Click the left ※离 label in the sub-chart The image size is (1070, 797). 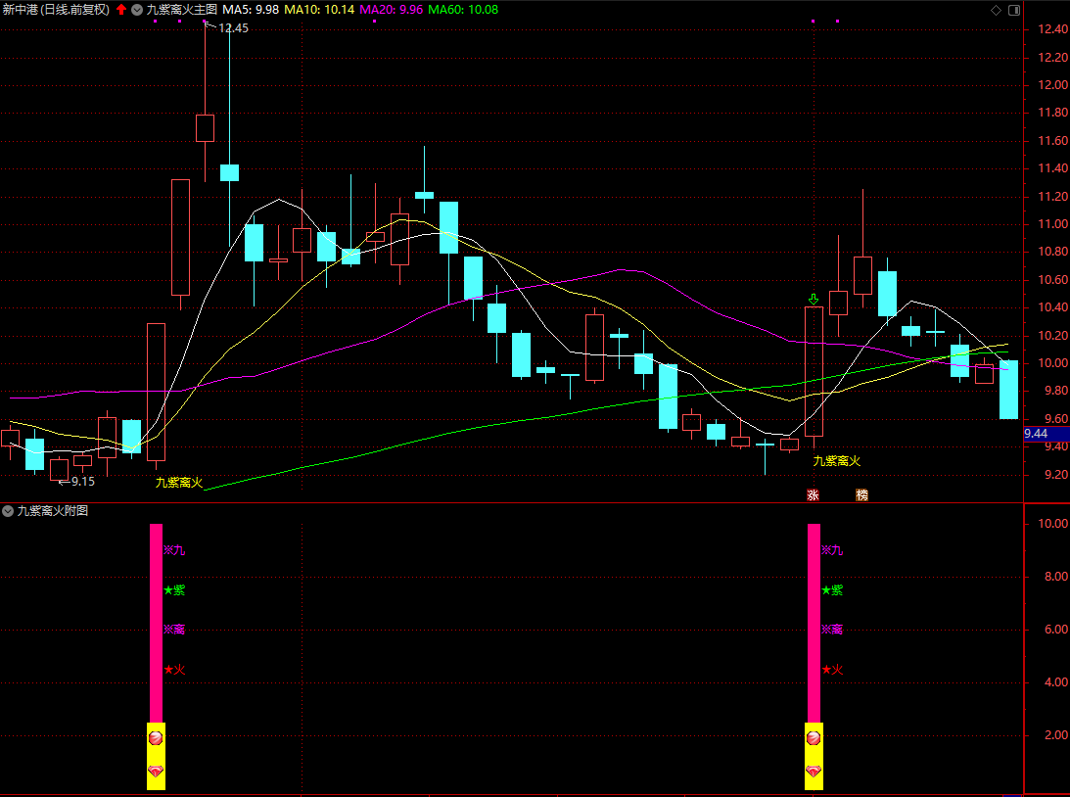click(x=174, y=630)
